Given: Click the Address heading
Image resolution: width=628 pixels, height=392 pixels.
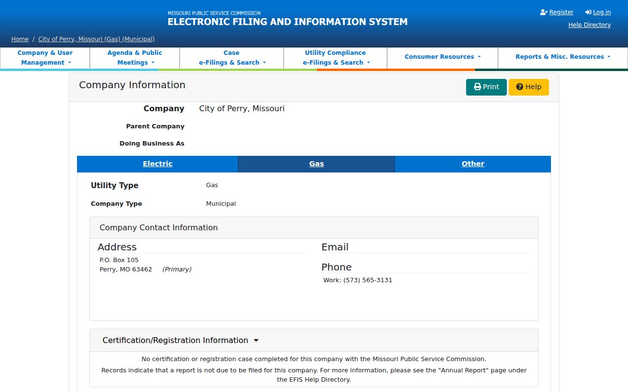Looking at the screenshot, I should tap(117, 247).
